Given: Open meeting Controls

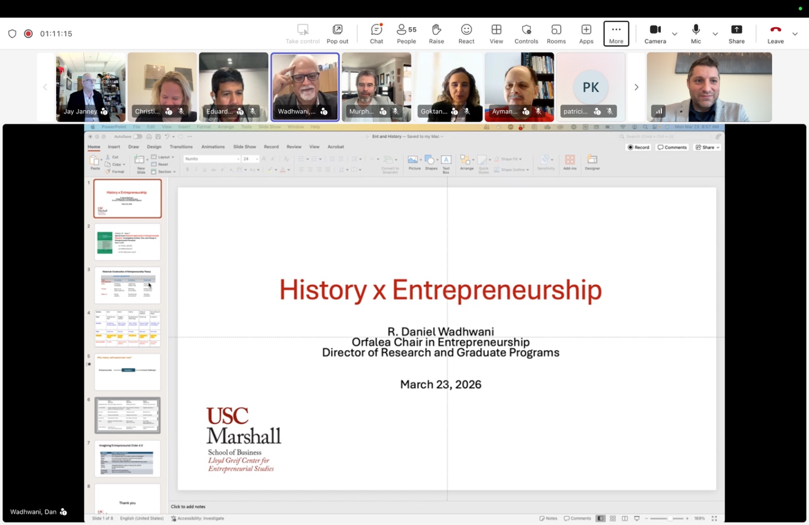Looking at the screenshot, I should pos(526,34).
